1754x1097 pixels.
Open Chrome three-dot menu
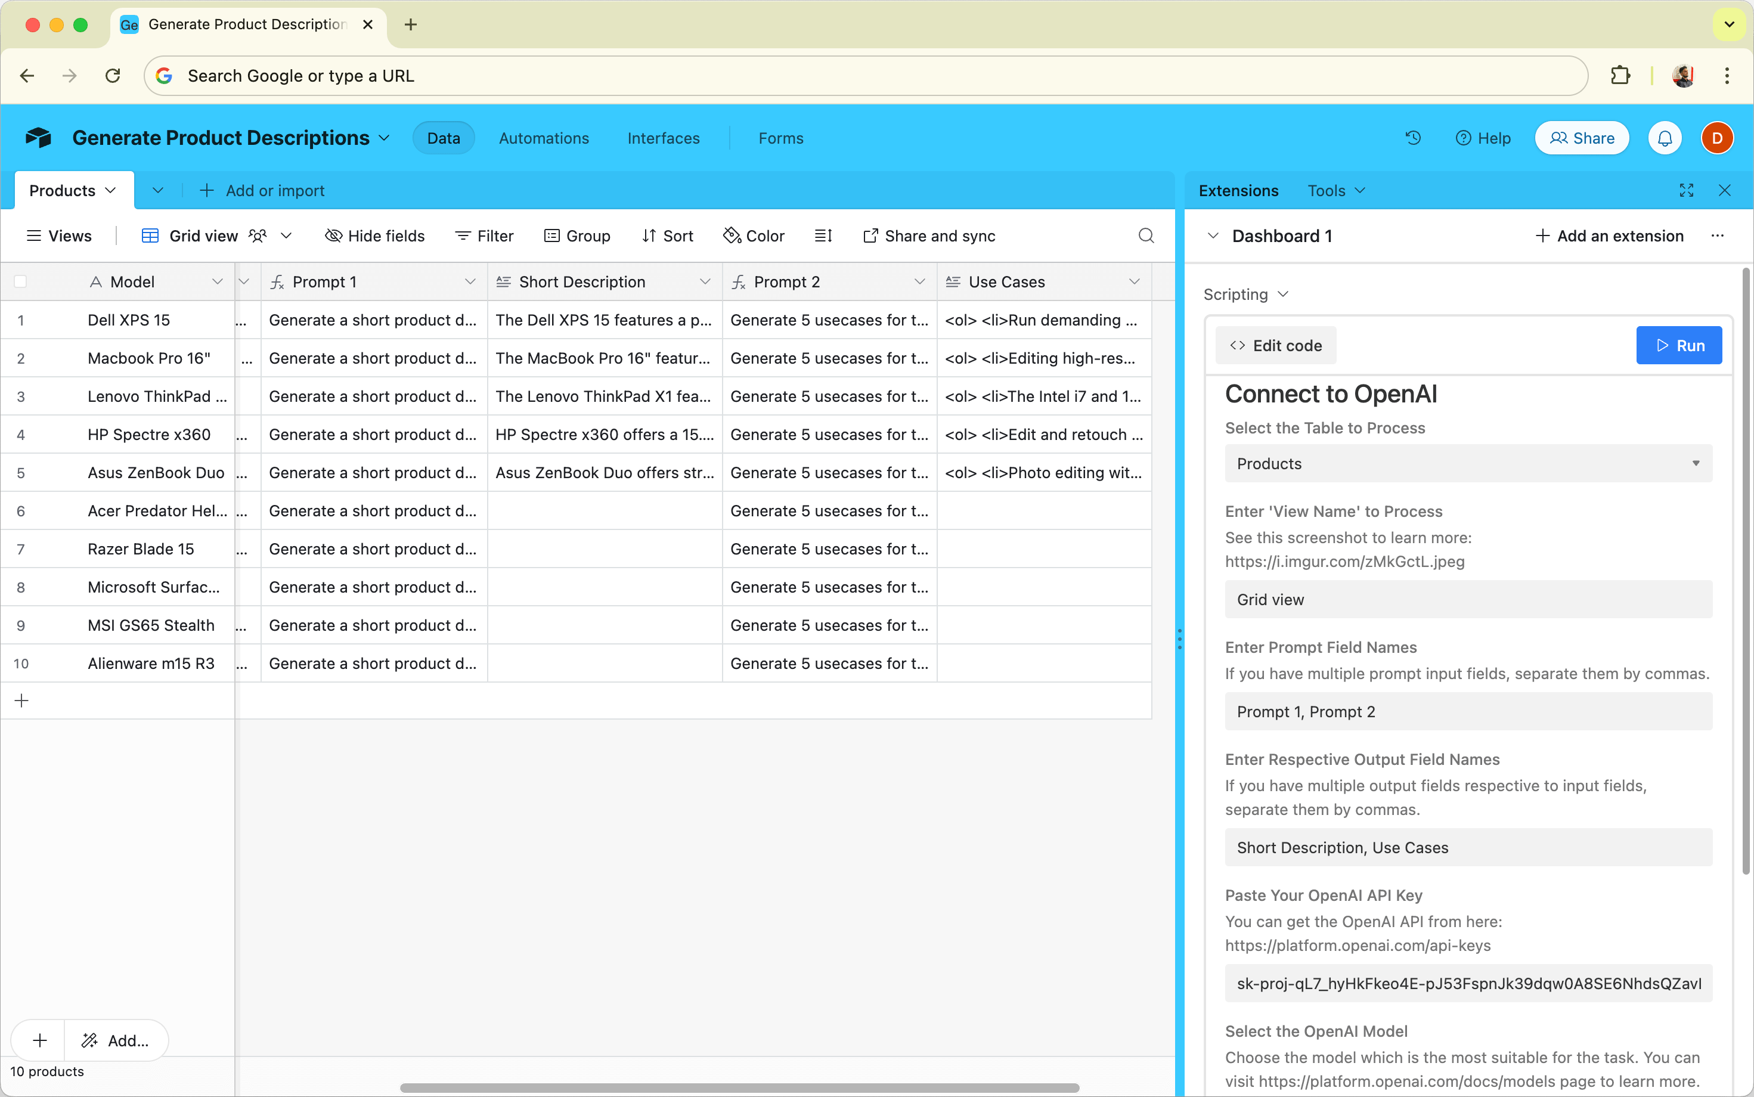tap(1727, 76)
